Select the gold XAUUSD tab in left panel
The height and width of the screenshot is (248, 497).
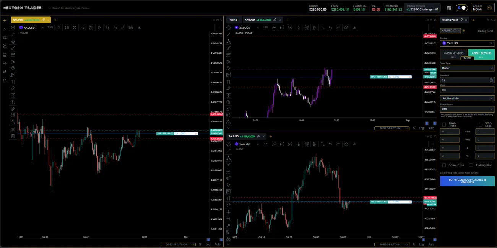[31, 20]
